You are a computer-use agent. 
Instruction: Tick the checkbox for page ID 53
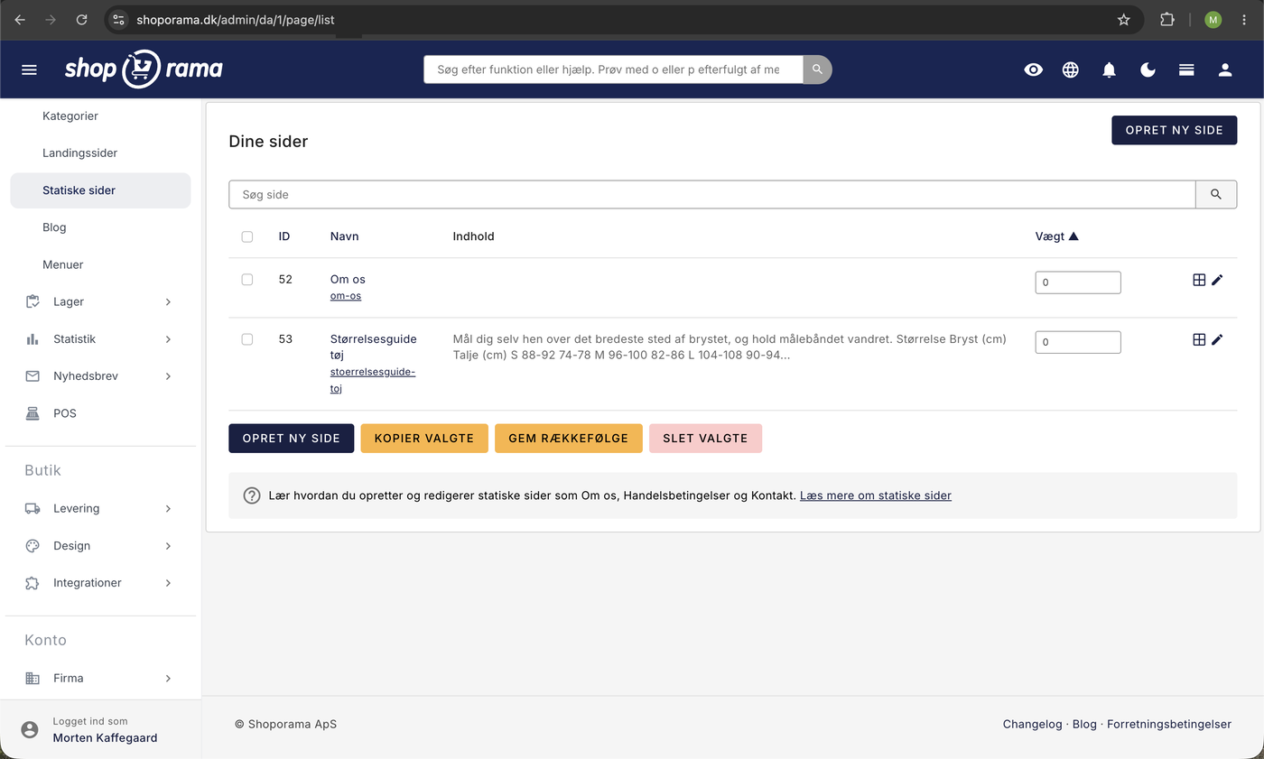[x=247, y=339]
